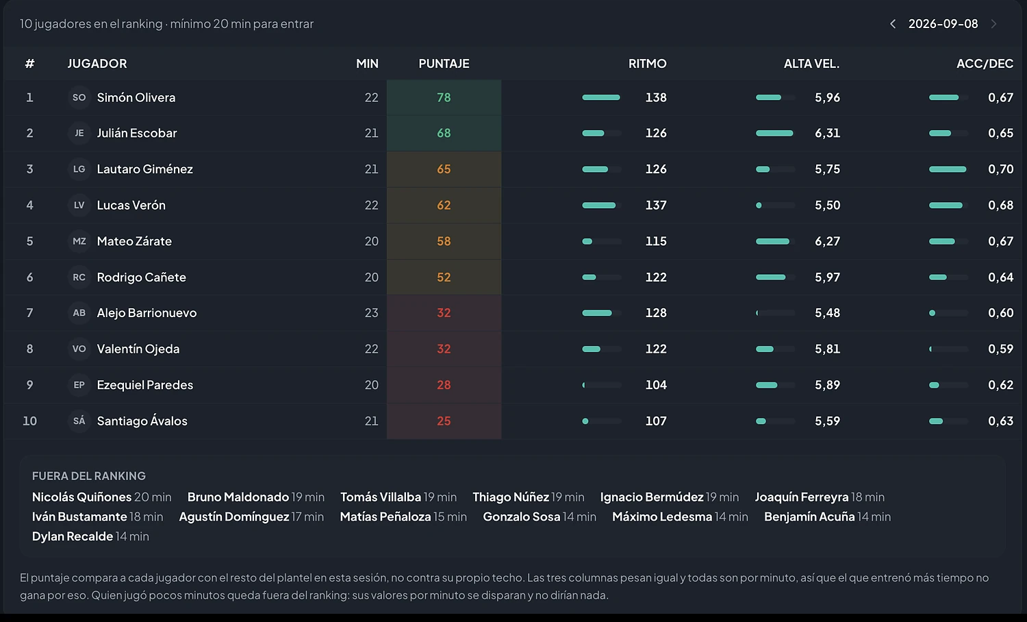Image resolution: width=1027 pixels, height=622 pixels.
Task: Click Benjamín Acuña in Fuera del ranking
Action: click(809, 517)
